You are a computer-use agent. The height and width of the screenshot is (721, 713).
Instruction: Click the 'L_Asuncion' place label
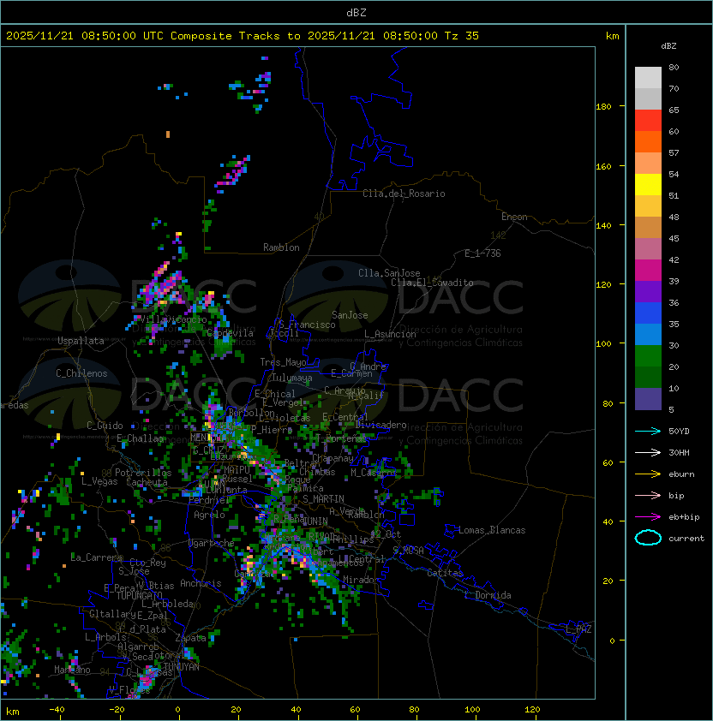[x=390, y=334]
